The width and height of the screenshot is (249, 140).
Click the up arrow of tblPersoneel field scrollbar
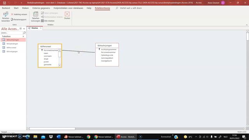[60, 50]
